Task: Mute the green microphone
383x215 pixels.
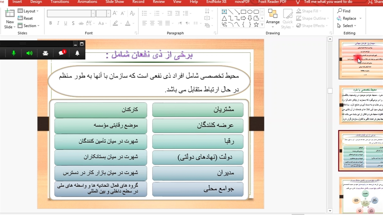Action: click(14, 53)
